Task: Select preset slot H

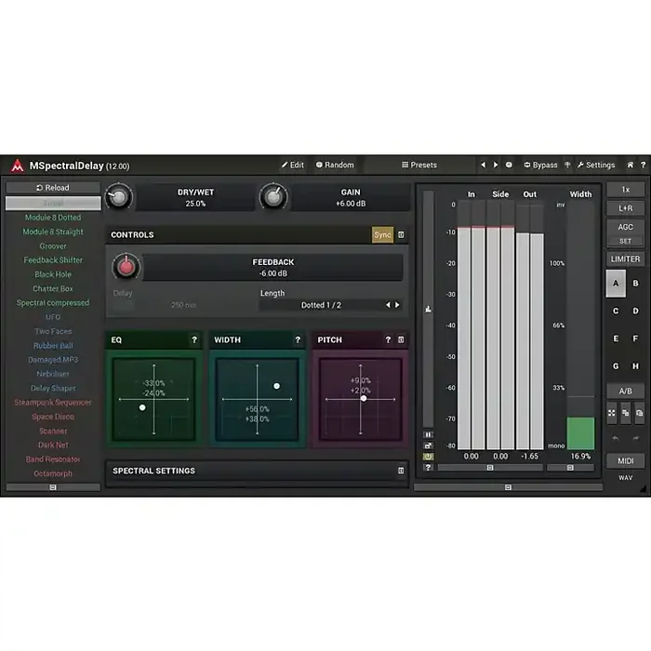Action: click(635, 366)
